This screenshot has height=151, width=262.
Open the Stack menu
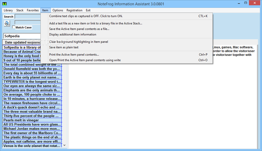point(20,10)
